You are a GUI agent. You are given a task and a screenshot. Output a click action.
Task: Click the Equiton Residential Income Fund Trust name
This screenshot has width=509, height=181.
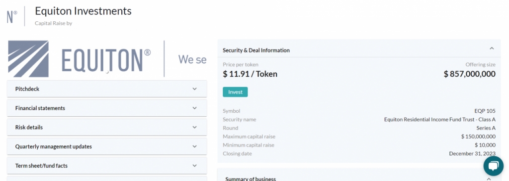click(x=440, y=120)
